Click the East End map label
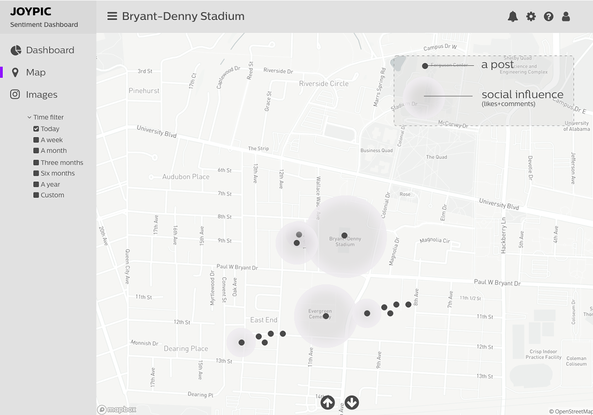 263,320
